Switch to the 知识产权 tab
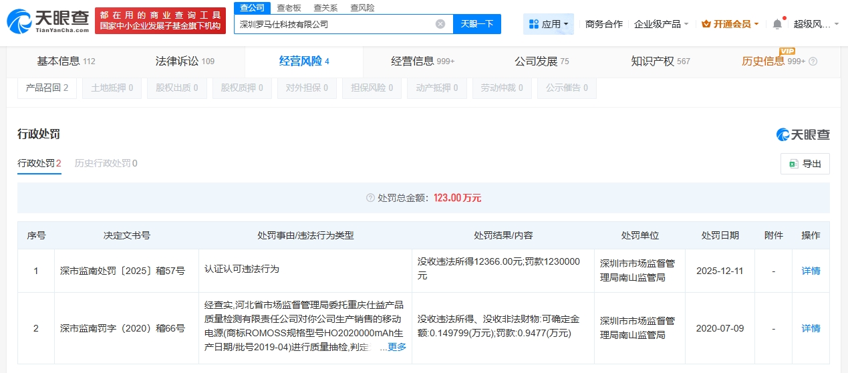 [x=660, y=61]
